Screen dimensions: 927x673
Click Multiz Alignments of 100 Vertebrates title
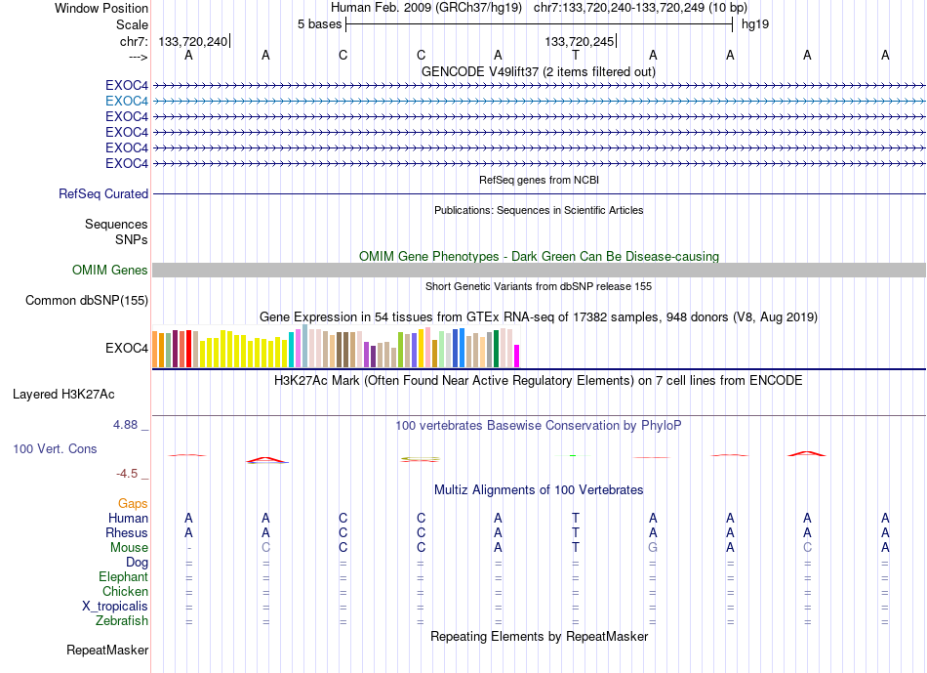[539, 490]
